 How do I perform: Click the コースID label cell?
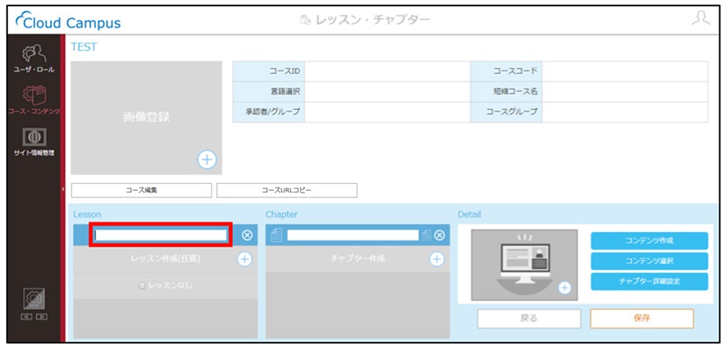click(x=269, y=72)
